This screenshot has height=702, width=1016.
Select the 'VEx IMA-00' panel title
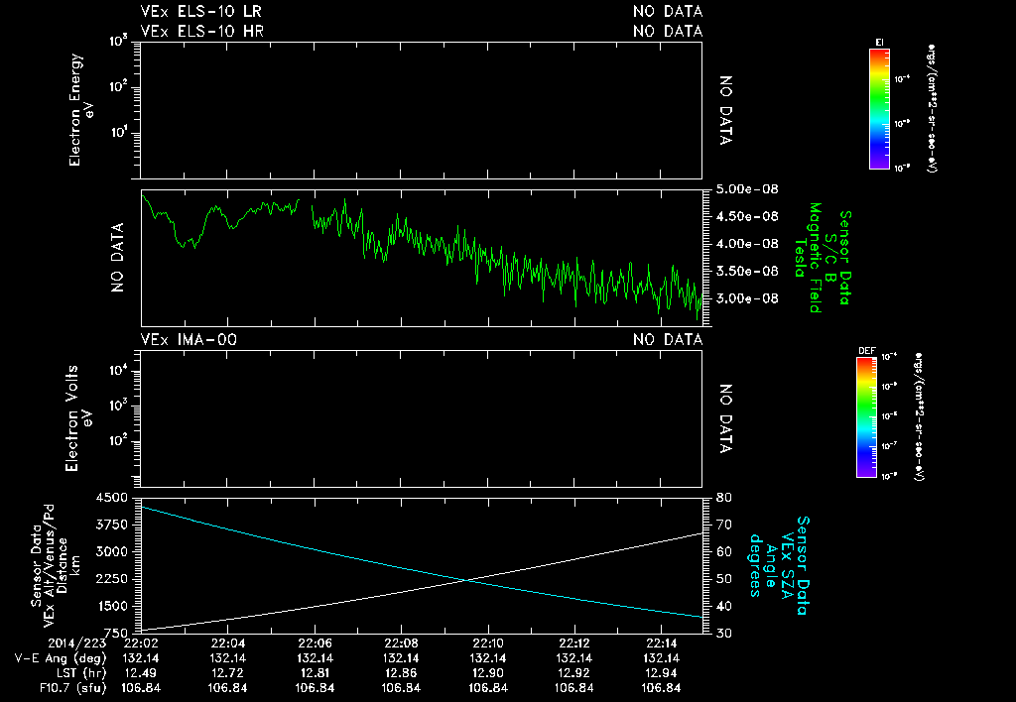point(189,339)
